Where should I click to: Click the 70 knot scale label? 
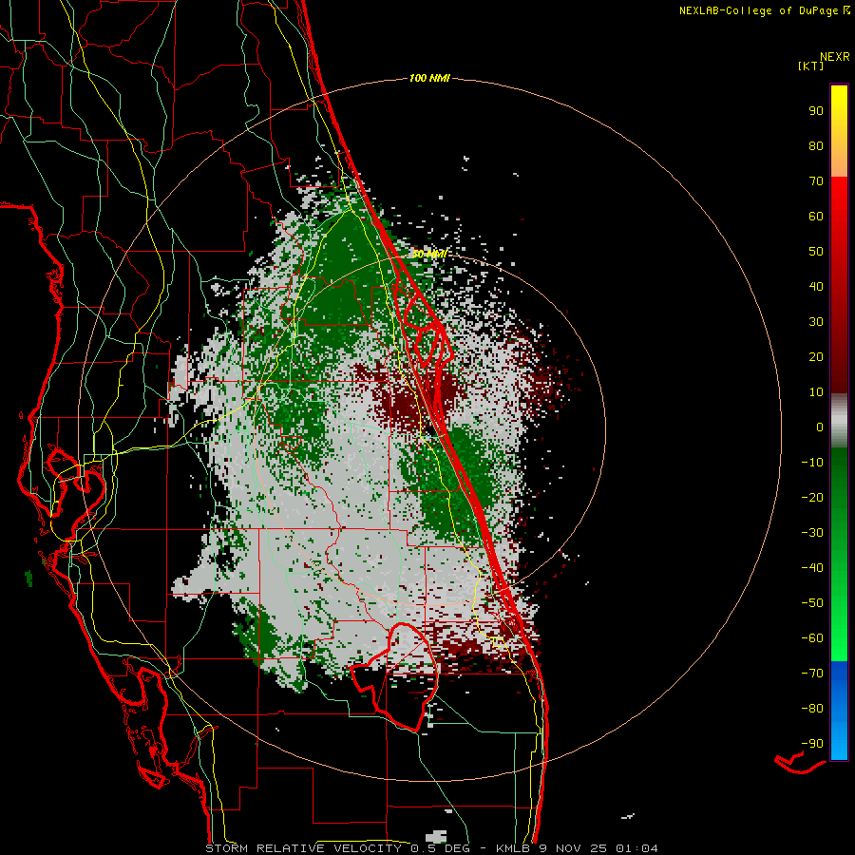[x=816, y=181]
